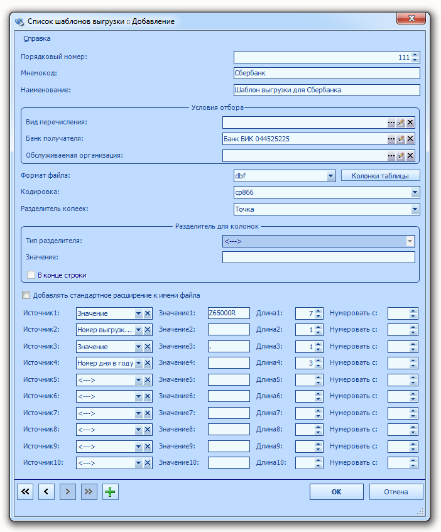Viewport: 441px width, 532px height.
Task: Focus the Значение separator input field
Action: [x=318, y=257]
